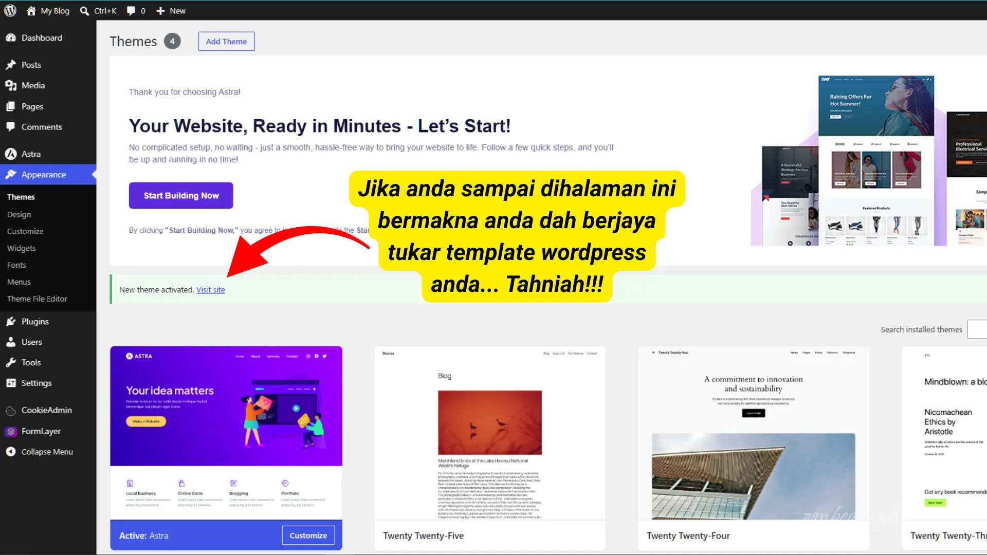Click the Tools wrench icon

click(x=11, y=362)
